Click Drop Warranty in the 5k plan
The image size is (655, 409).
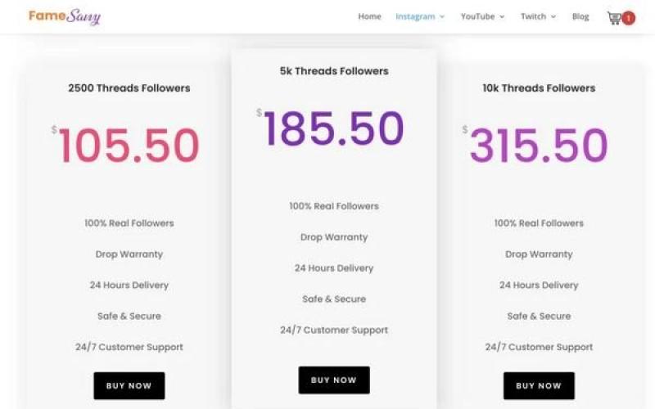pos(334,237)
